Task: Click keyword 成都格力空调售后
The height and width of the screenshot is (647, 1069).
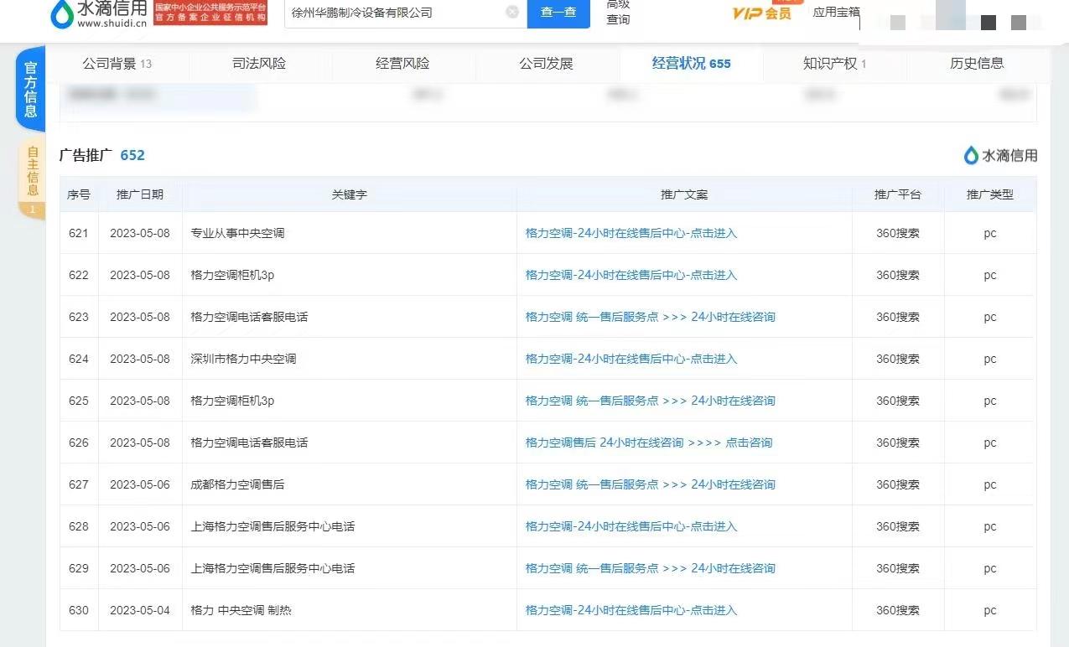Action: point(237,484)
